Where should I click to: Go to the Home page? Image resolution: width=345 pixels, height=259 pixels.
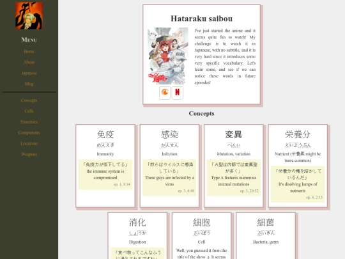(x=29, y=52)
